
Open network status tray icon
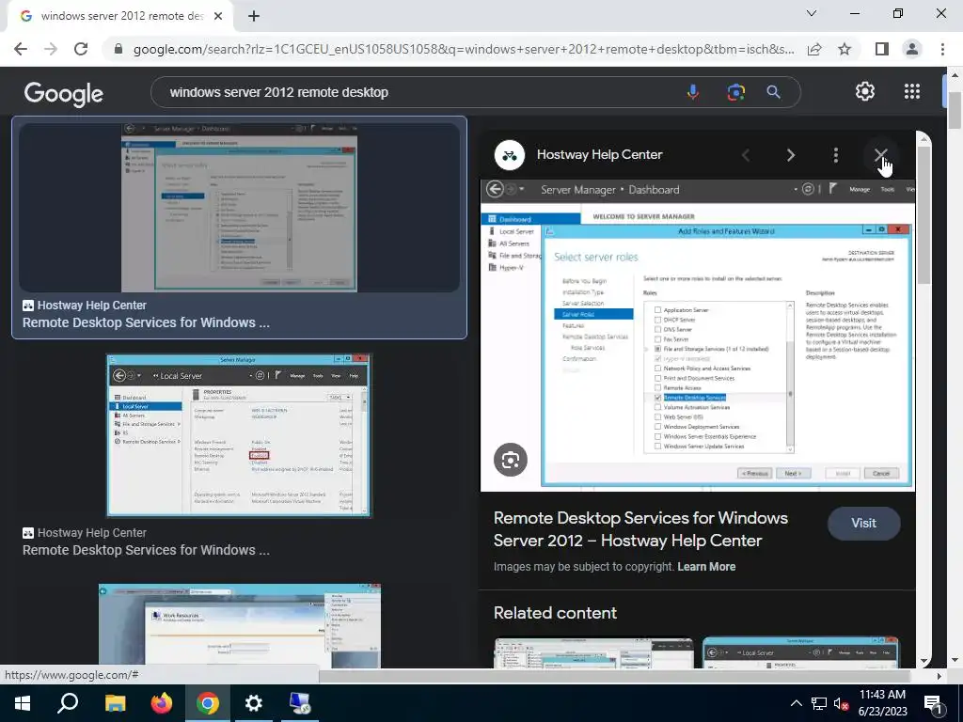pos(819,703)
